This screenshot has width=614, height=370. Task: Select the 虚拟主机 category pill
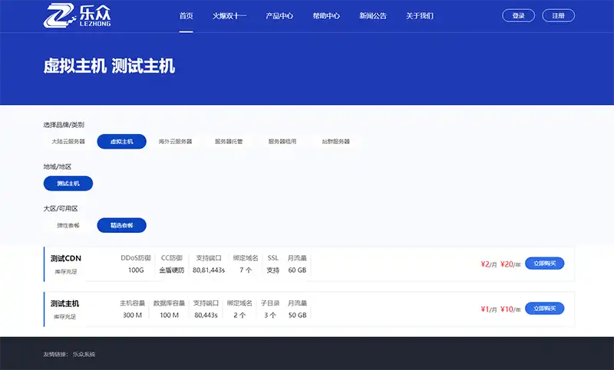tap(121, 142)
